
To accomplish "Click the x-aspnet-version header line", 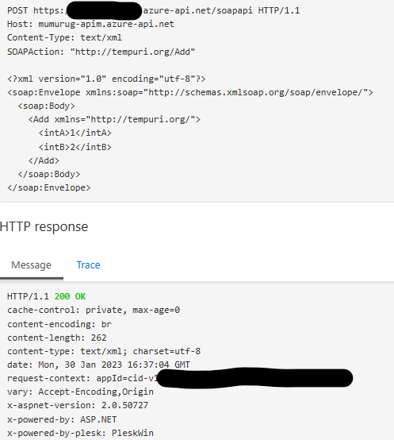I will pos(78,405).
